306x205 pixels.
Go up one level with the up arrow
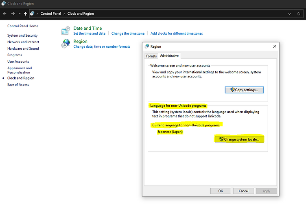coord(26,14)
